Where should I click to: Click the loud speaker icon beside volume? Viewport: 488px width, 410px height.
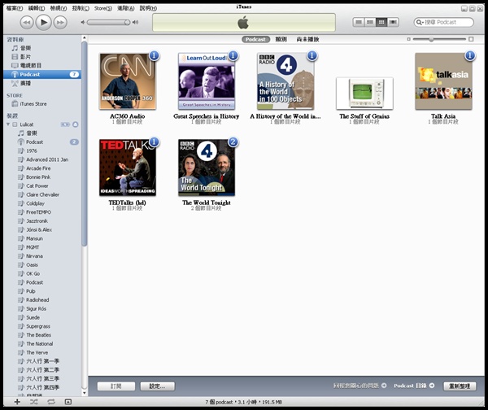tap(135, 23)
